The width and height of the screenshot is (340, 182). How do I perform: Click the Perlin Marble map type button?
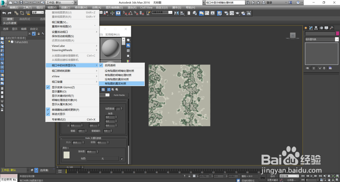(x=119, y=95)
